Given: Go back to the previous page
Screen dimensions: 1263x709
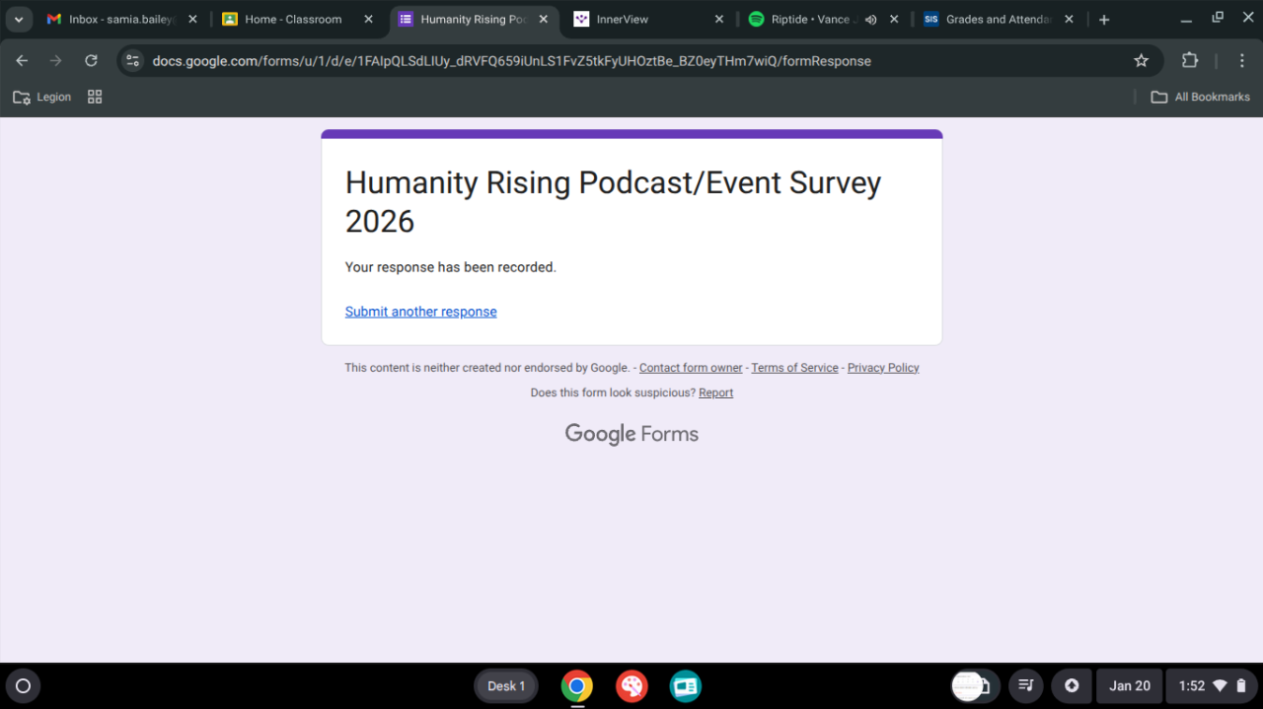Looking at the screenshot, I should click(22, 61).
